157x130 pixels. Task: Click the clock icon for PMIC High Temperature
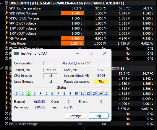[7, 48]
